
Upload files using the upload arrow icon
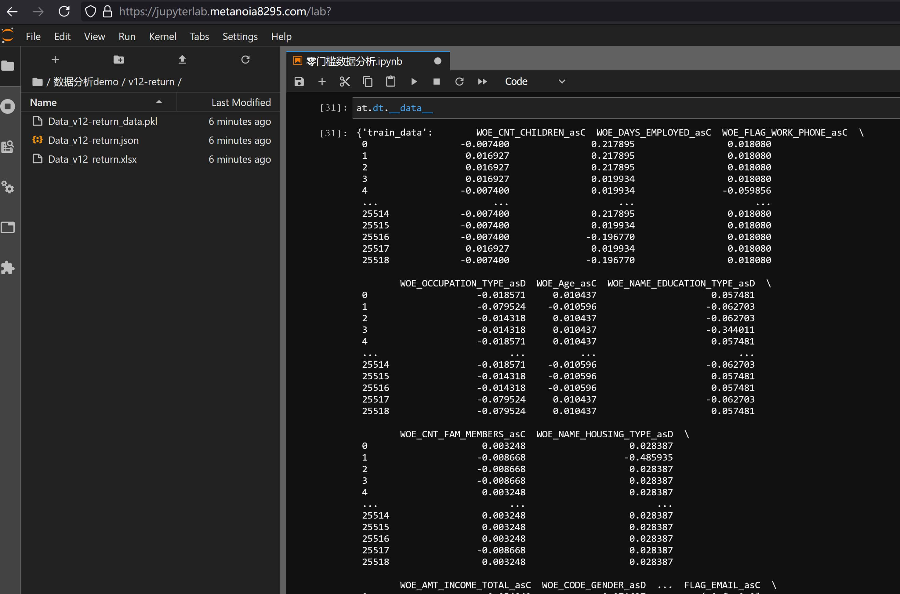click(182, 60)
